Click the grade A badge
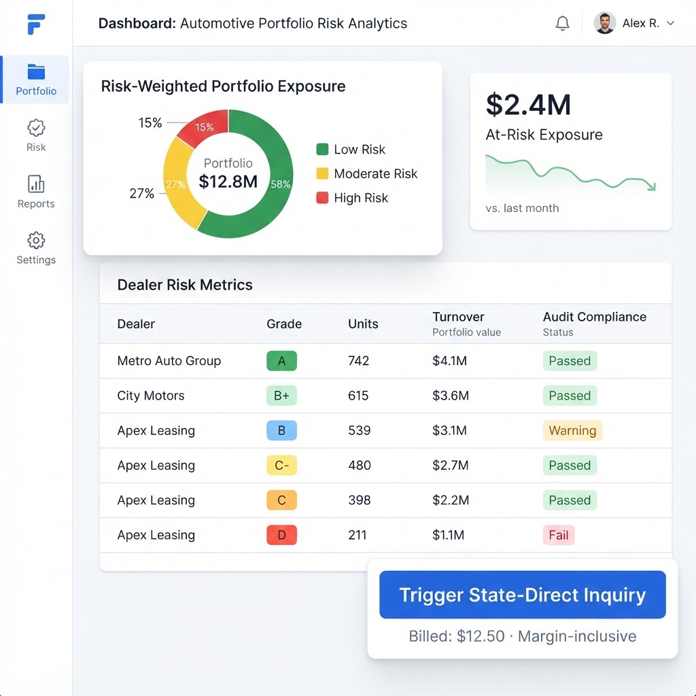The image size is (696, 696). (x=281, y=361)
